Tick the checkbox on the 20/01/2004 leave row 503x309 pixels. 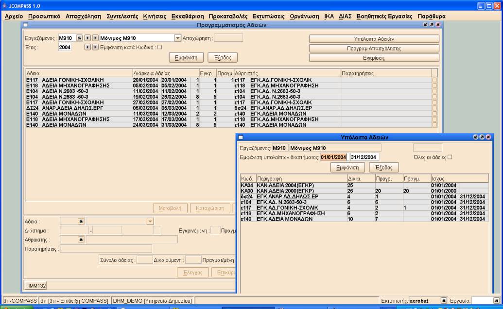point(434,80)
